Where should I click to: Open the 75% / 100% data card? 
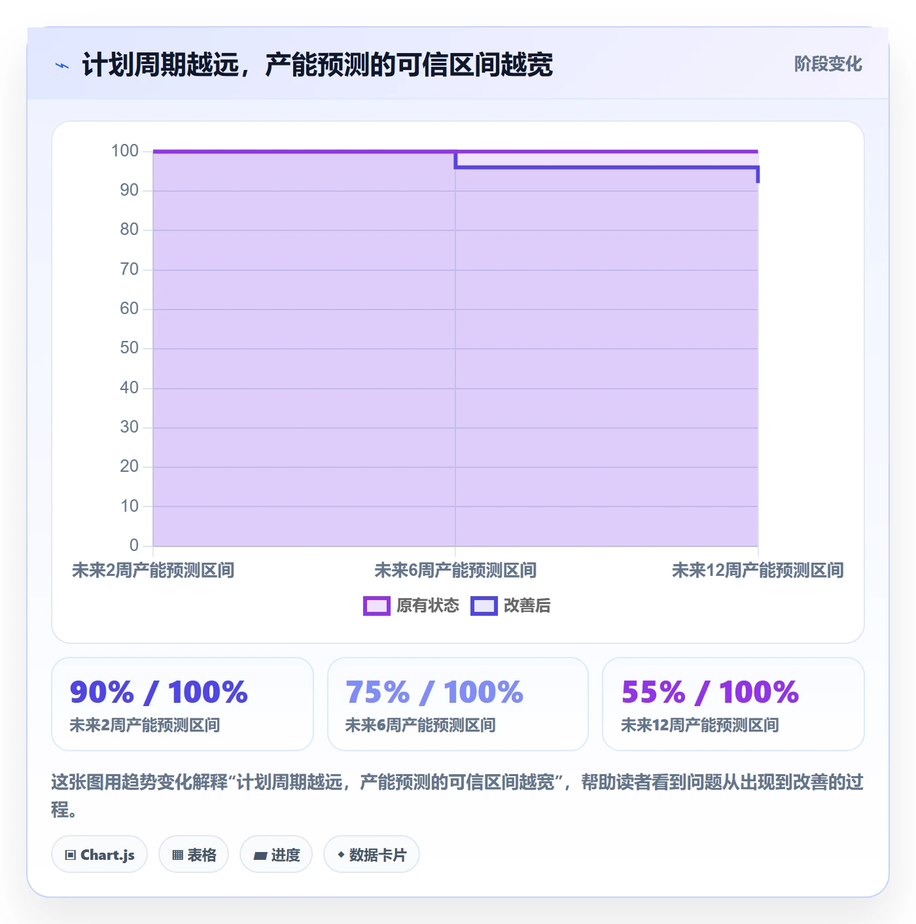point(458,704)
